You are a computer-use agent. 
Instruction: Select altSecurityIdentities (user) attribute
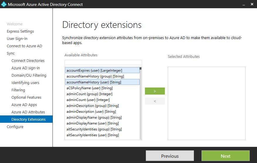point(93,135)
